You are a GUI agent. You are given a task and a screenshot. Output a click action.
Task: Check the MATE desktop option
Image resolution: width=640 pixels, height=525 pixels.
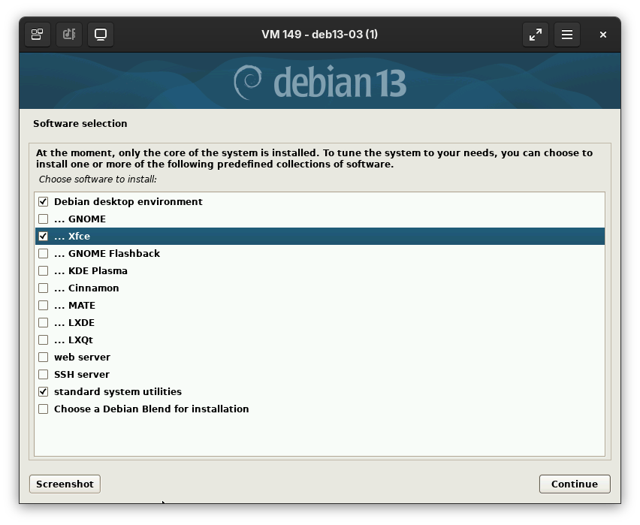click(x=44, y=306)
